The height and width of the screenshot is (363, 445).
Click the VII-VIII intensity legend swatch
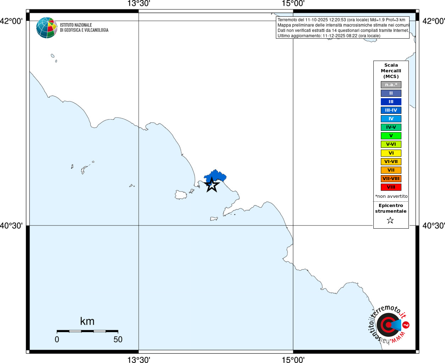[x=391, y=179]
